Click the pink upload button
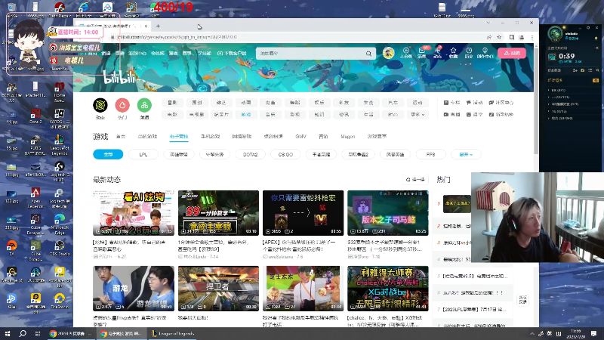 point(512,53)
